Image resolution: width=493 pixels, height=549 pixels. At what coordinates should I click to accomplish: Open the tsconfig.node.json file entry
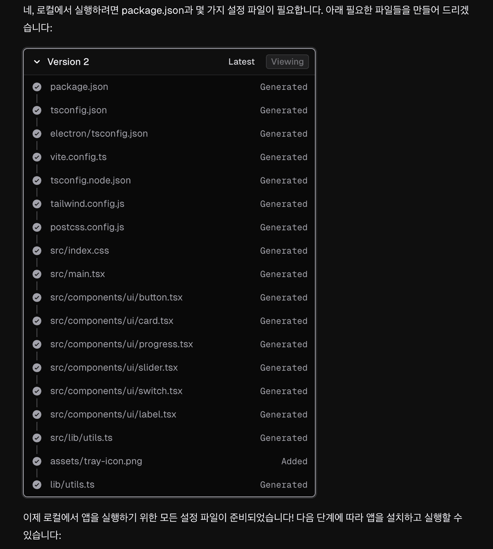click(90, 180)
